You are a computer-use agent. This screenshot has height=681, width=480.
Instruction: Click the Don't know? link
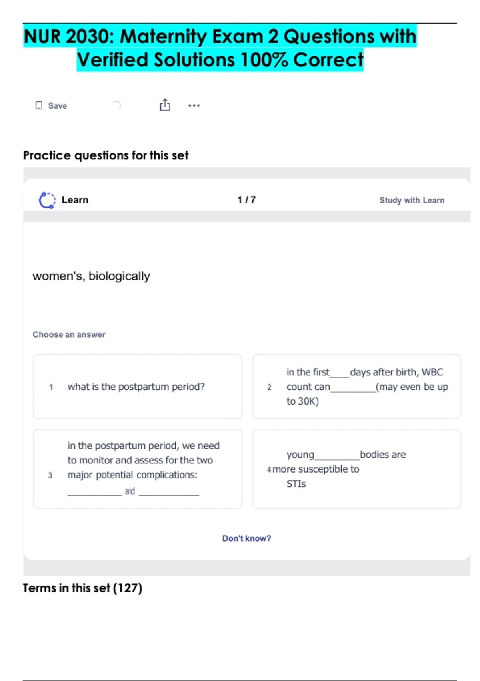coord(246,538)
